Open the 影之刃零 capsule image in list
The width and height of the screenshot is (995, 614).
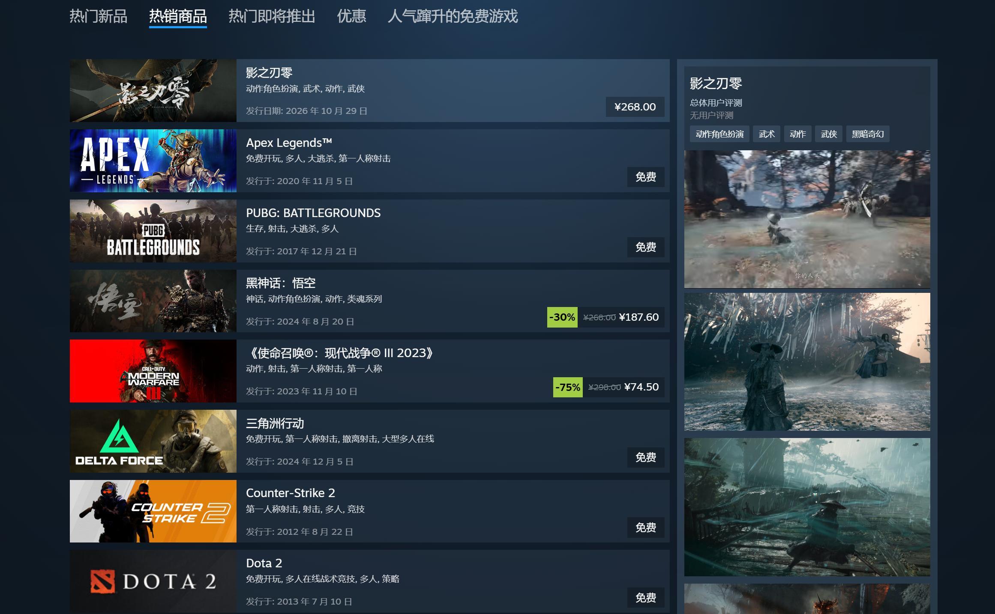tap(153, 90)
